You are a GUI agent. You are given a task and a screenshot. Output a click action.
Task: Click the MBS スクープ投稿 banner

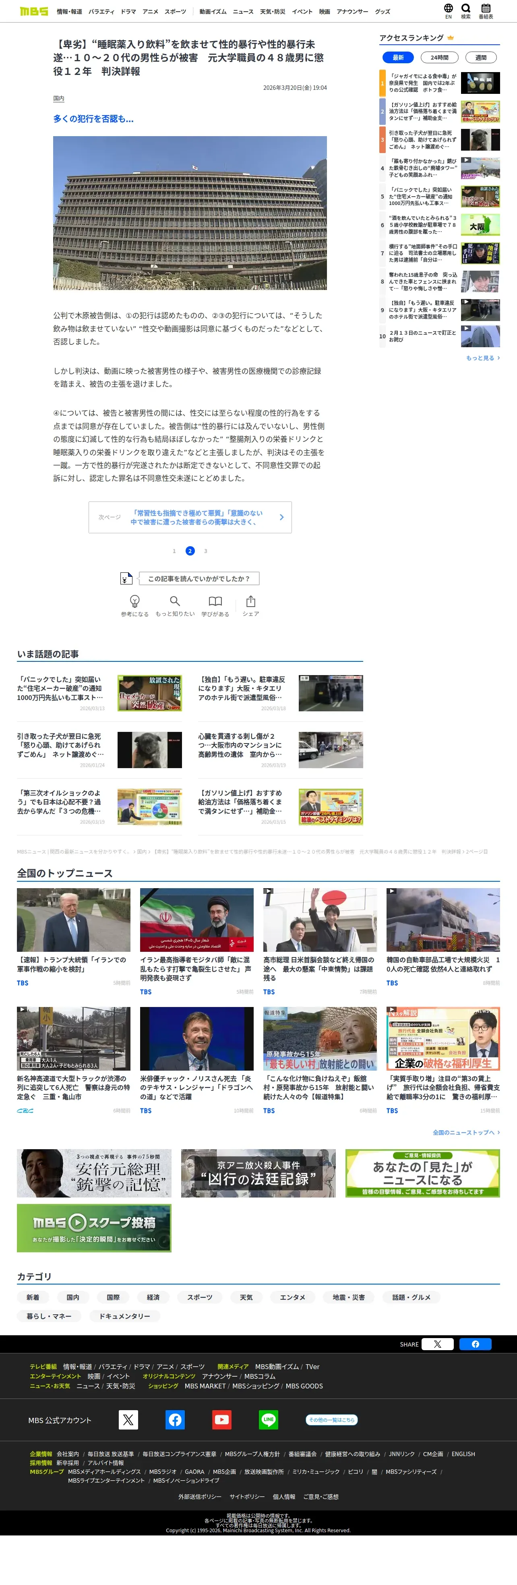tap(94, 1228)
